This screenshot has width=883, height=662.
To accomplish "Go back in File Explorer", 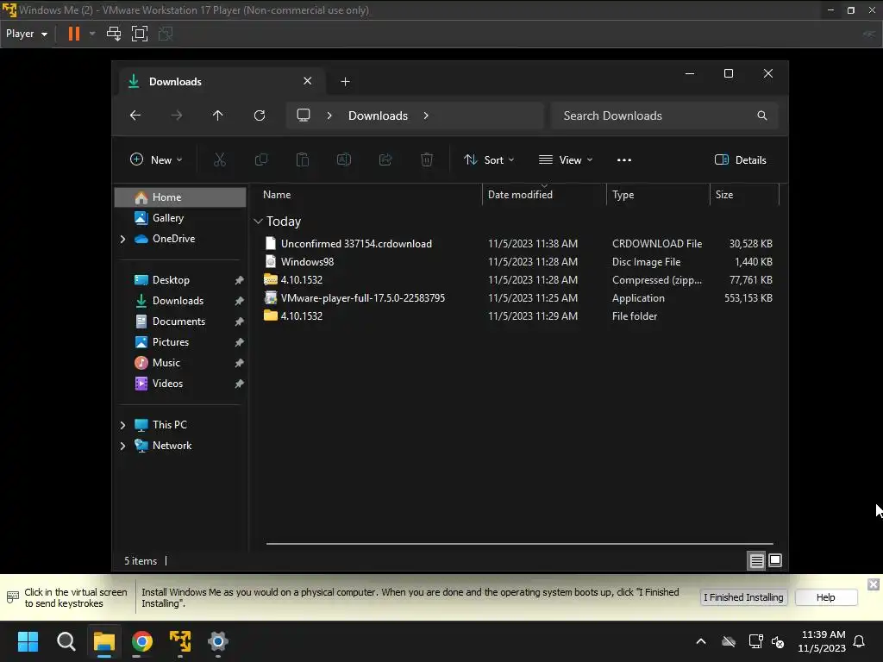I will tap(135, 116).
